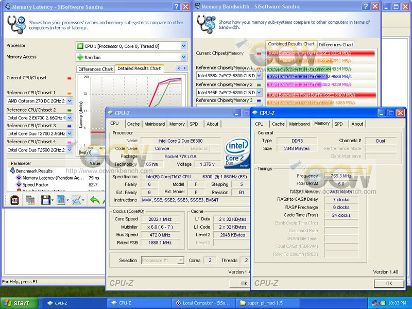412x309 pixels.
Task: Click the orange Reference CPU/Chipset 1 color marker
Action: pyautogui.click(x=70, y=93)
